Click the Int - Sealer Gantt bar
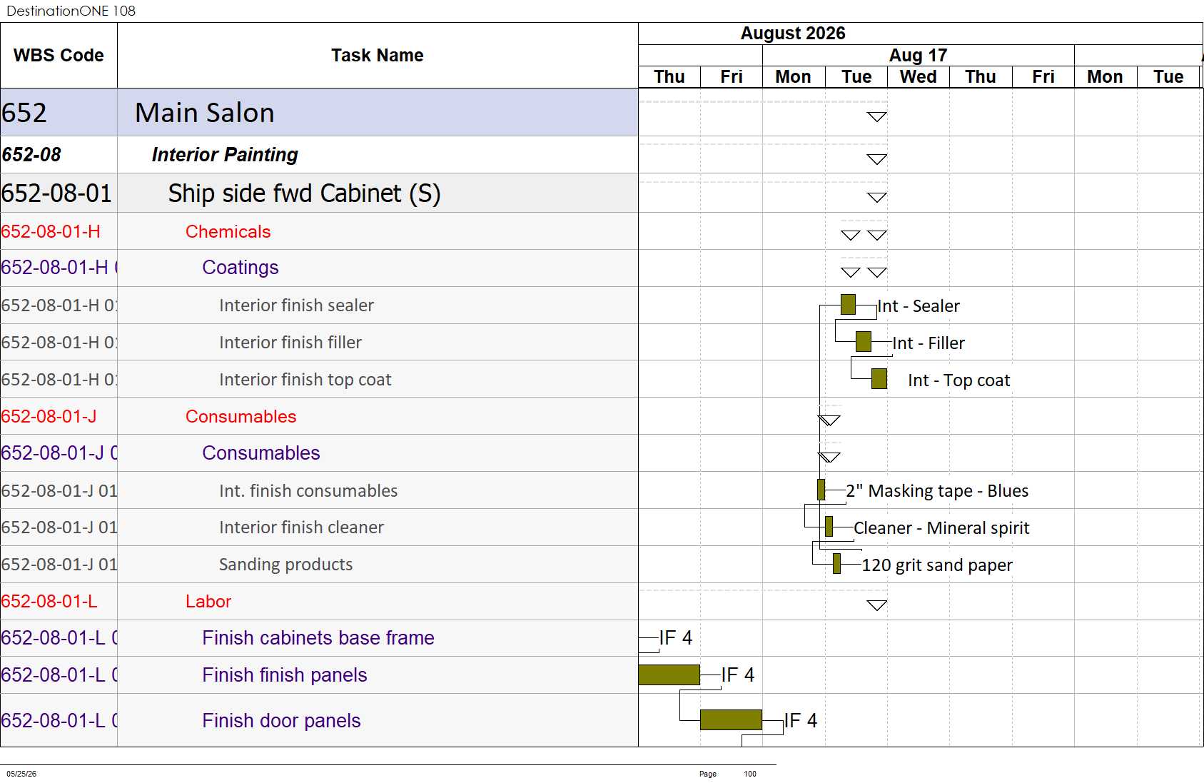1204x783 pixels. [x=848, y=305]
